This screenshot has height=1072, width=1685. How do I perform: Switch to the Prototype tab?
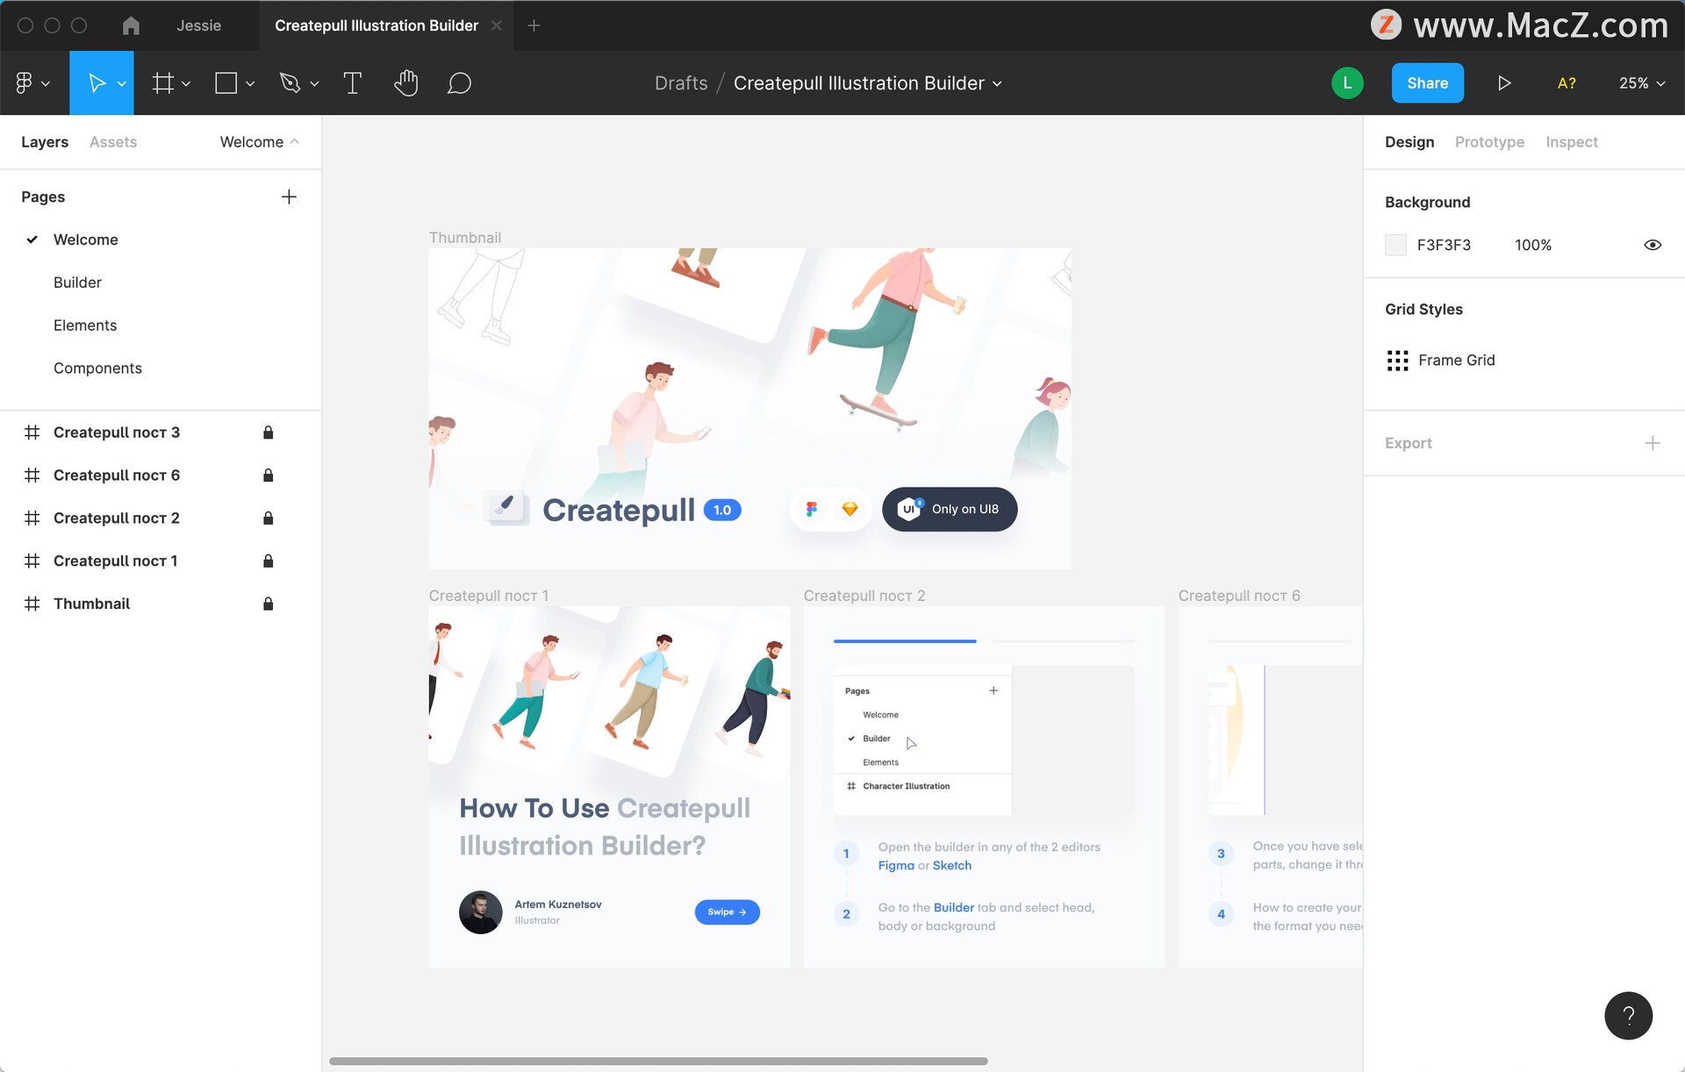[1489, 142]
